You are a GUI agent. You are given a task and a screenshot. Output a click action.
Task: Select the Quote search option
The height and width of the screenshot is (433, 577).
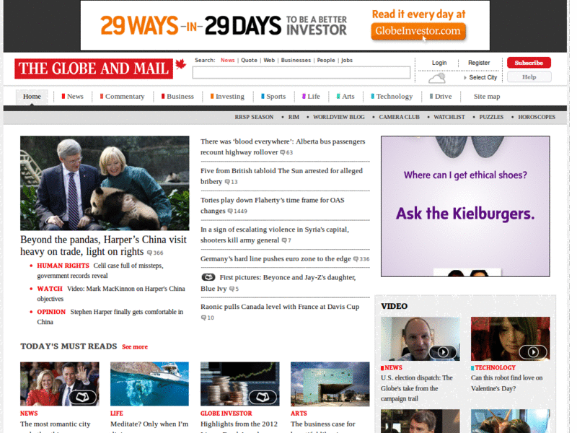click(249, 61)
